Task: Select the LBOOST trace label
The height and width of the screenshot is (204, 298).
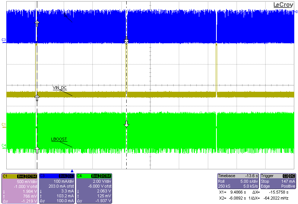Action: tap(59, 139)
